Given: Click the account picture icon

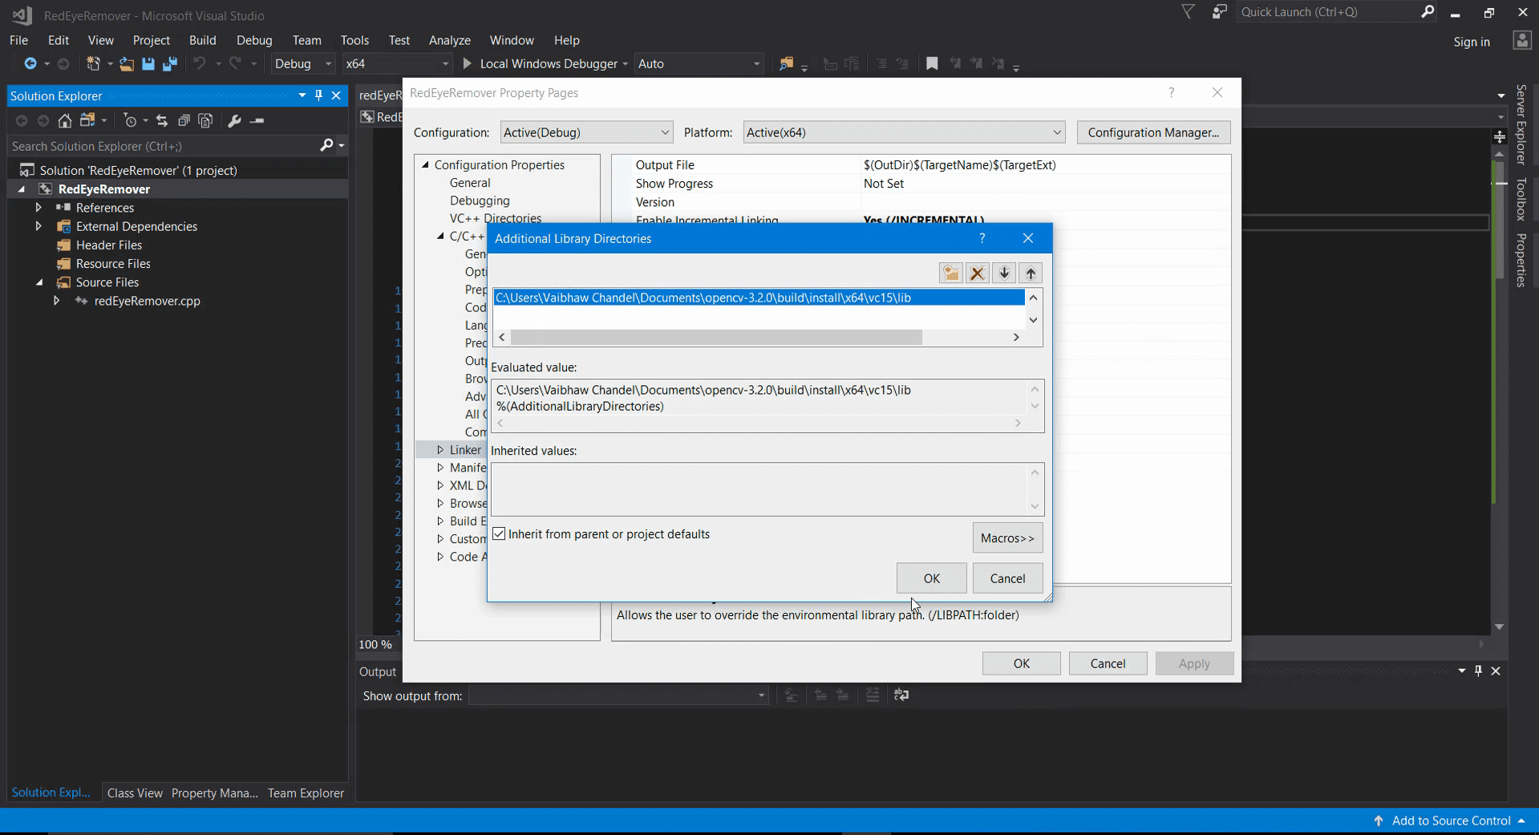Looking at the screenshot, I should pos(1522,41).
